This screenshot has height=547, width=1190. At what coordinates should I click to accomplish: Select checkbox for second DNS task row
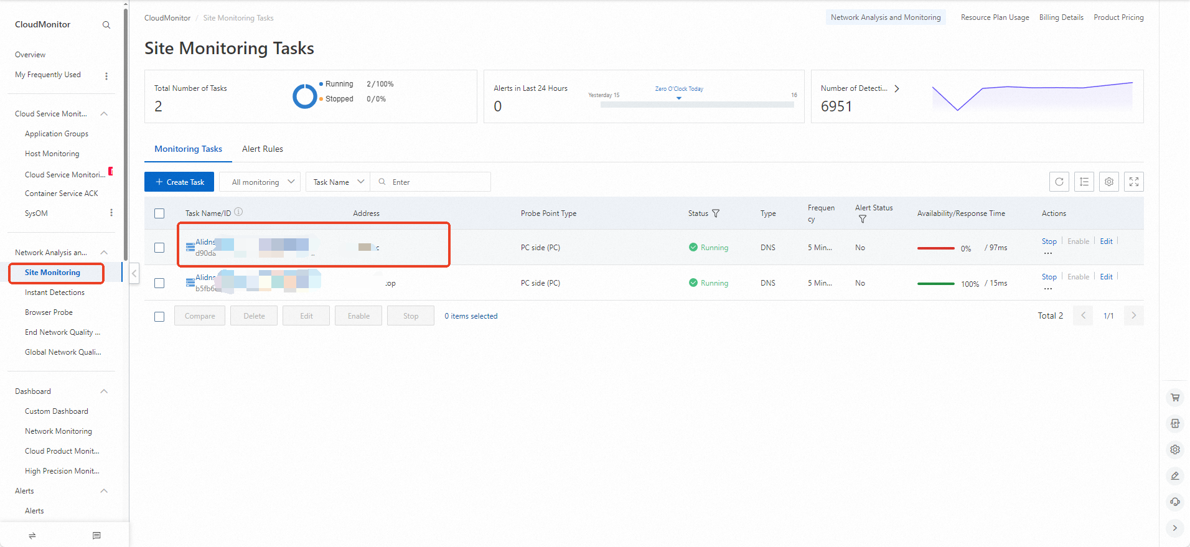pos(159,283)
